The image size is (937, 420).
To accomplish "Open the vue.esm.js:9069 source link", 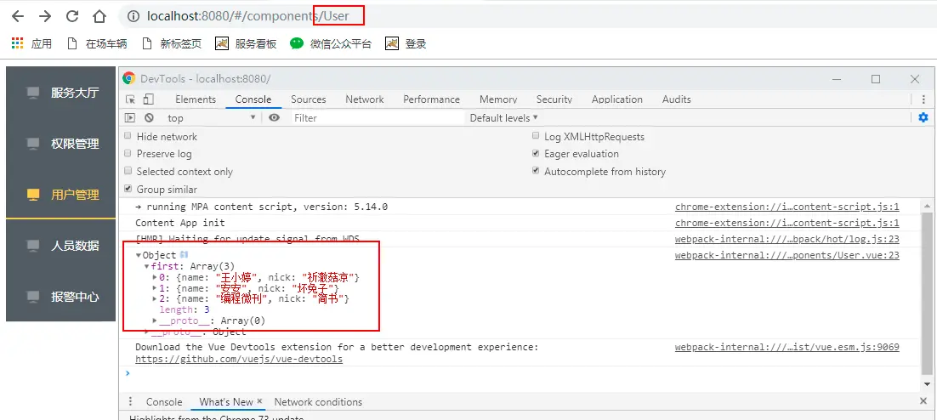I will [787, 347].
